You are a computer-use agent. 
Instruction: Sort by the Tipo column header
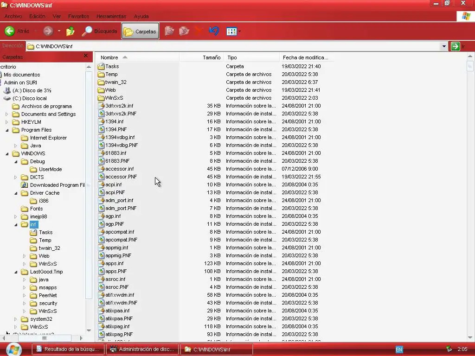click(251, 57)
